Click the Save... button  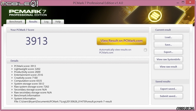(168, 45)
